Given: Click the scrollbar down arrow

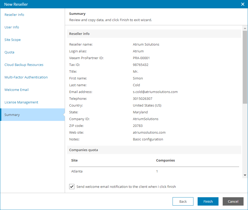Looking at the screenshot, I should coord(245,175).
